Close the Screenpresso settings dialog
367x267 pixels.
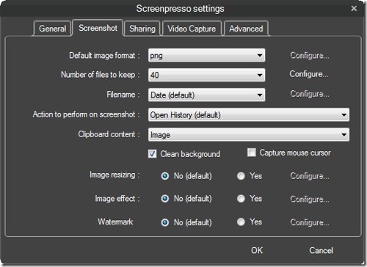coord(354,9)
